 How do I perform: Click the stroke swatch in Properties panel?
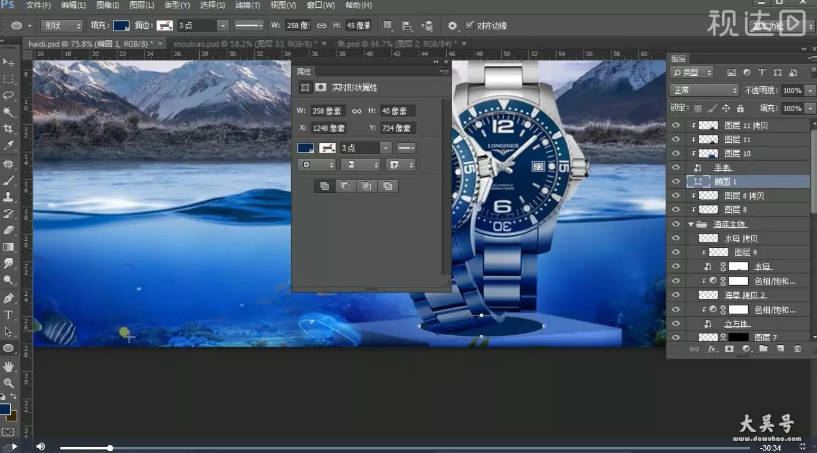327,148
